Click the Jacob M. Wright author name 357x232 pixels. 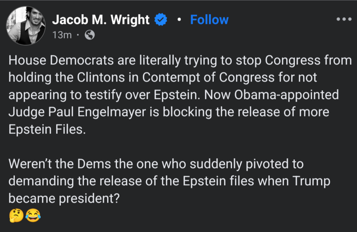pyautogui.click(x=101, y=20)
